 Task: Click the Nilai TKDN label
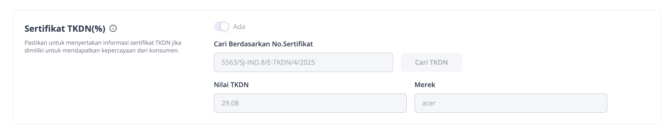coord(231,85)
